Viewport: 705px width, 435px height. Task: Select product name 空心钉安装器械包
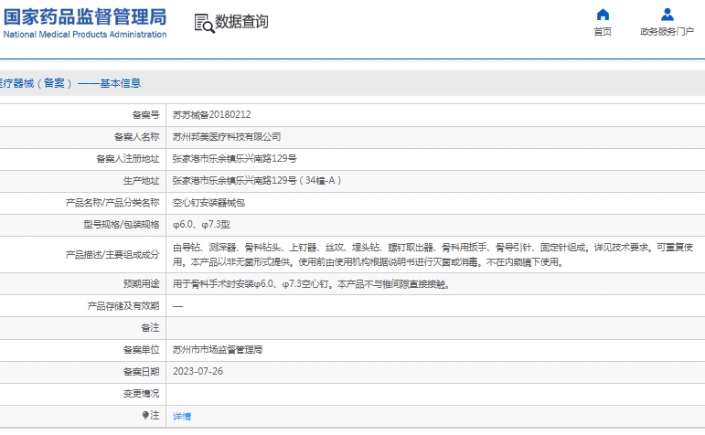[x=209, y=203]
